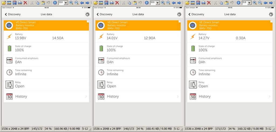
Task: Click the 146/172 status bar entry
Action: tap(129, 129)
